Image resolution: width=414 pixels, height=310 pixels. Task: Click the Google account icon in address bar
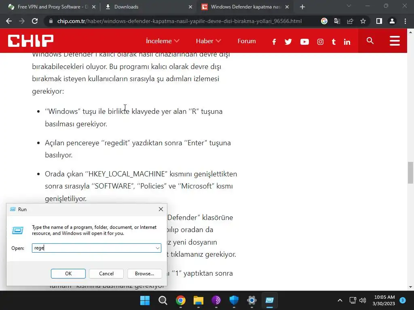click(x=324, y=21)
